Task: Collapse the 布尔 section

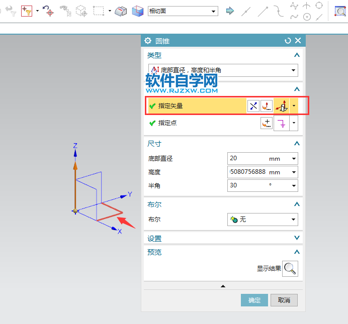Action: click(x=297, y=204)
